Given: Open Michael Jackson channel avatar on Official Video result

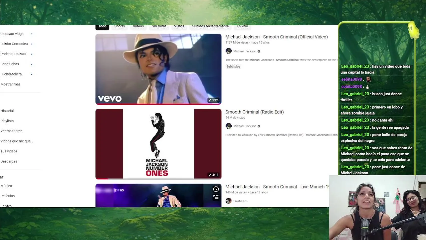Looking at the screenshot, I should tap(228, 51).
